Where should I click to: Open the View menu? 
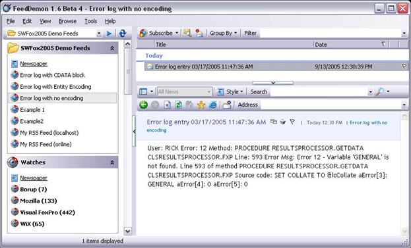(x=46, y=21)
